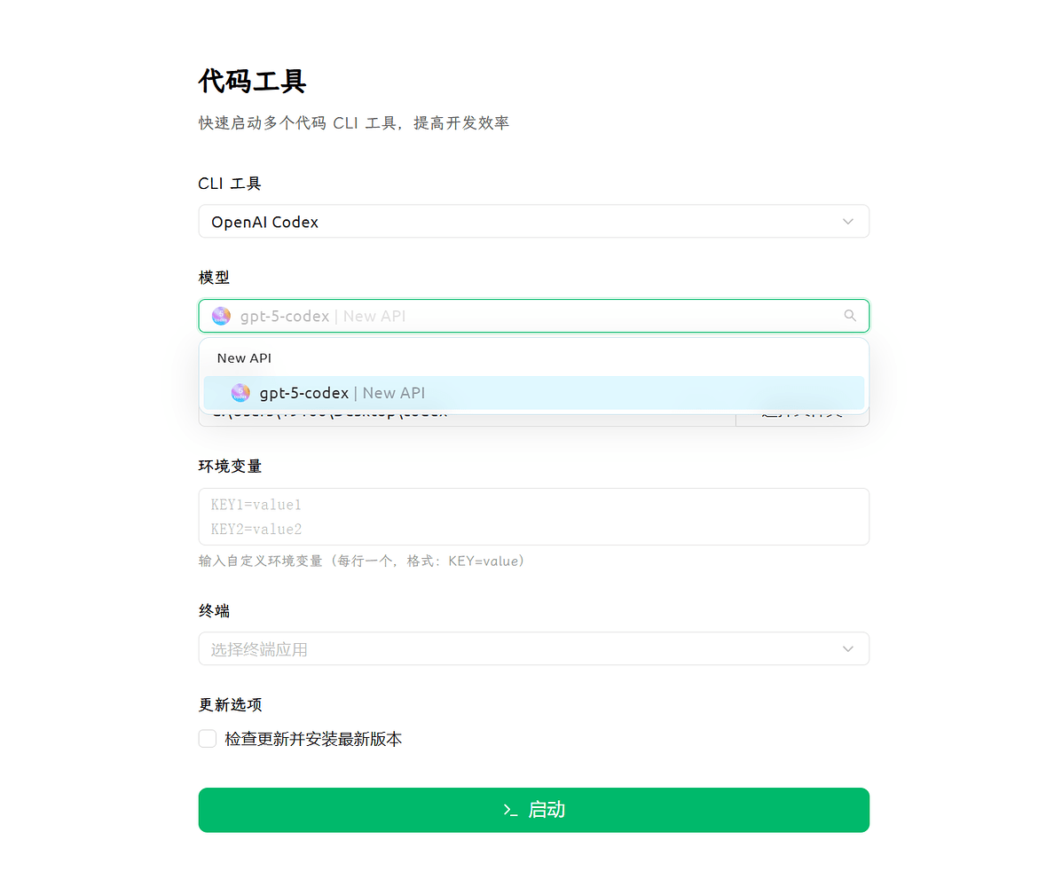Click the 模型 field label
Image resolution: width=1054 pixels, height=887 pixels.
click(x=214, y=278)
